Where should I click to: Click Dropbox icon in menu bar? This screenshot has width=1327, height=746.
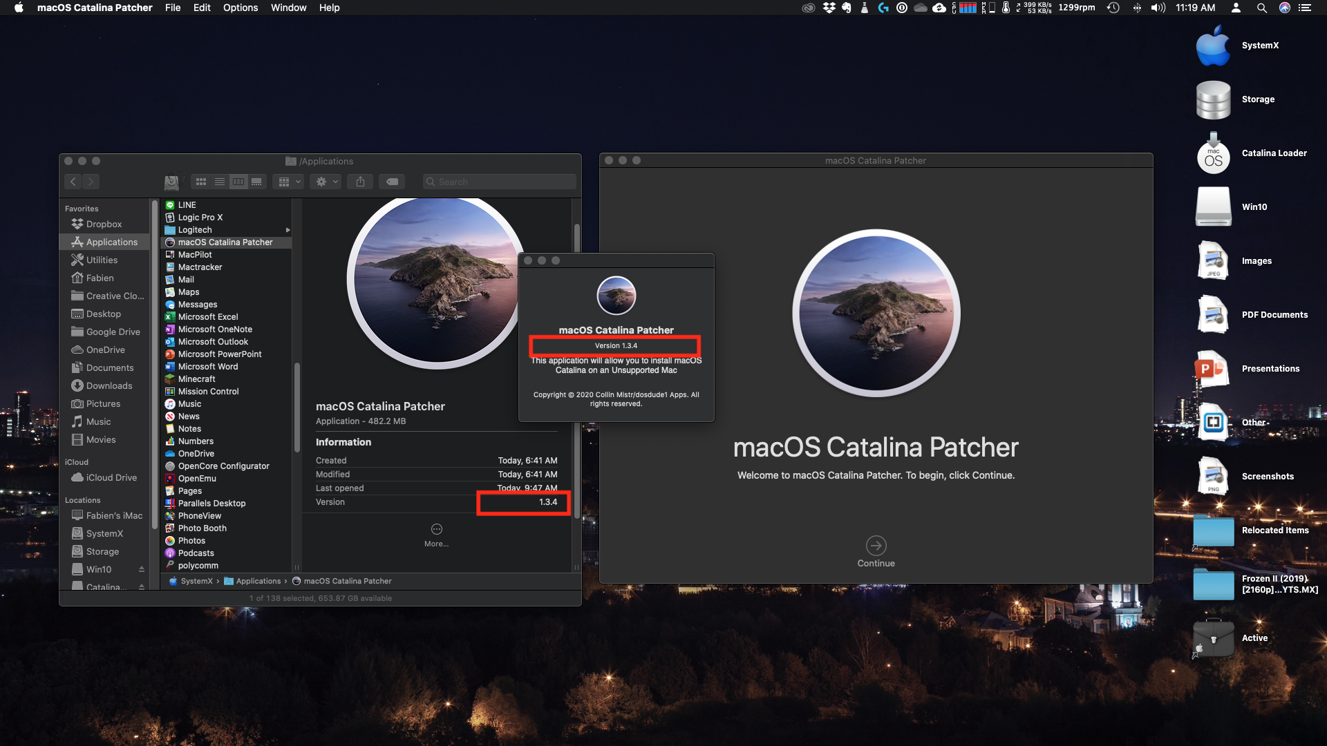pyautogui.click(x=829, y=8)
